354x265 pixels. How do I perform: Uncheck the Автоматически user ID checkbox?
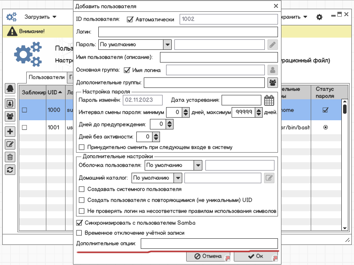(130, 19)
